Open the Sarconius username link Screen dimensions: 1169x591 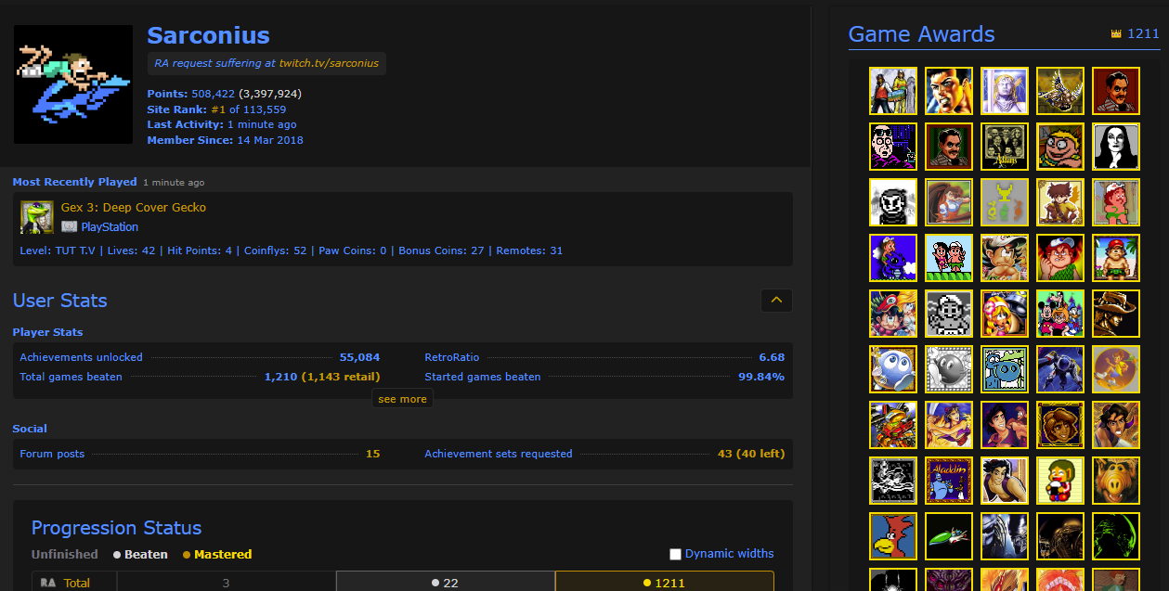click(208, 35)
